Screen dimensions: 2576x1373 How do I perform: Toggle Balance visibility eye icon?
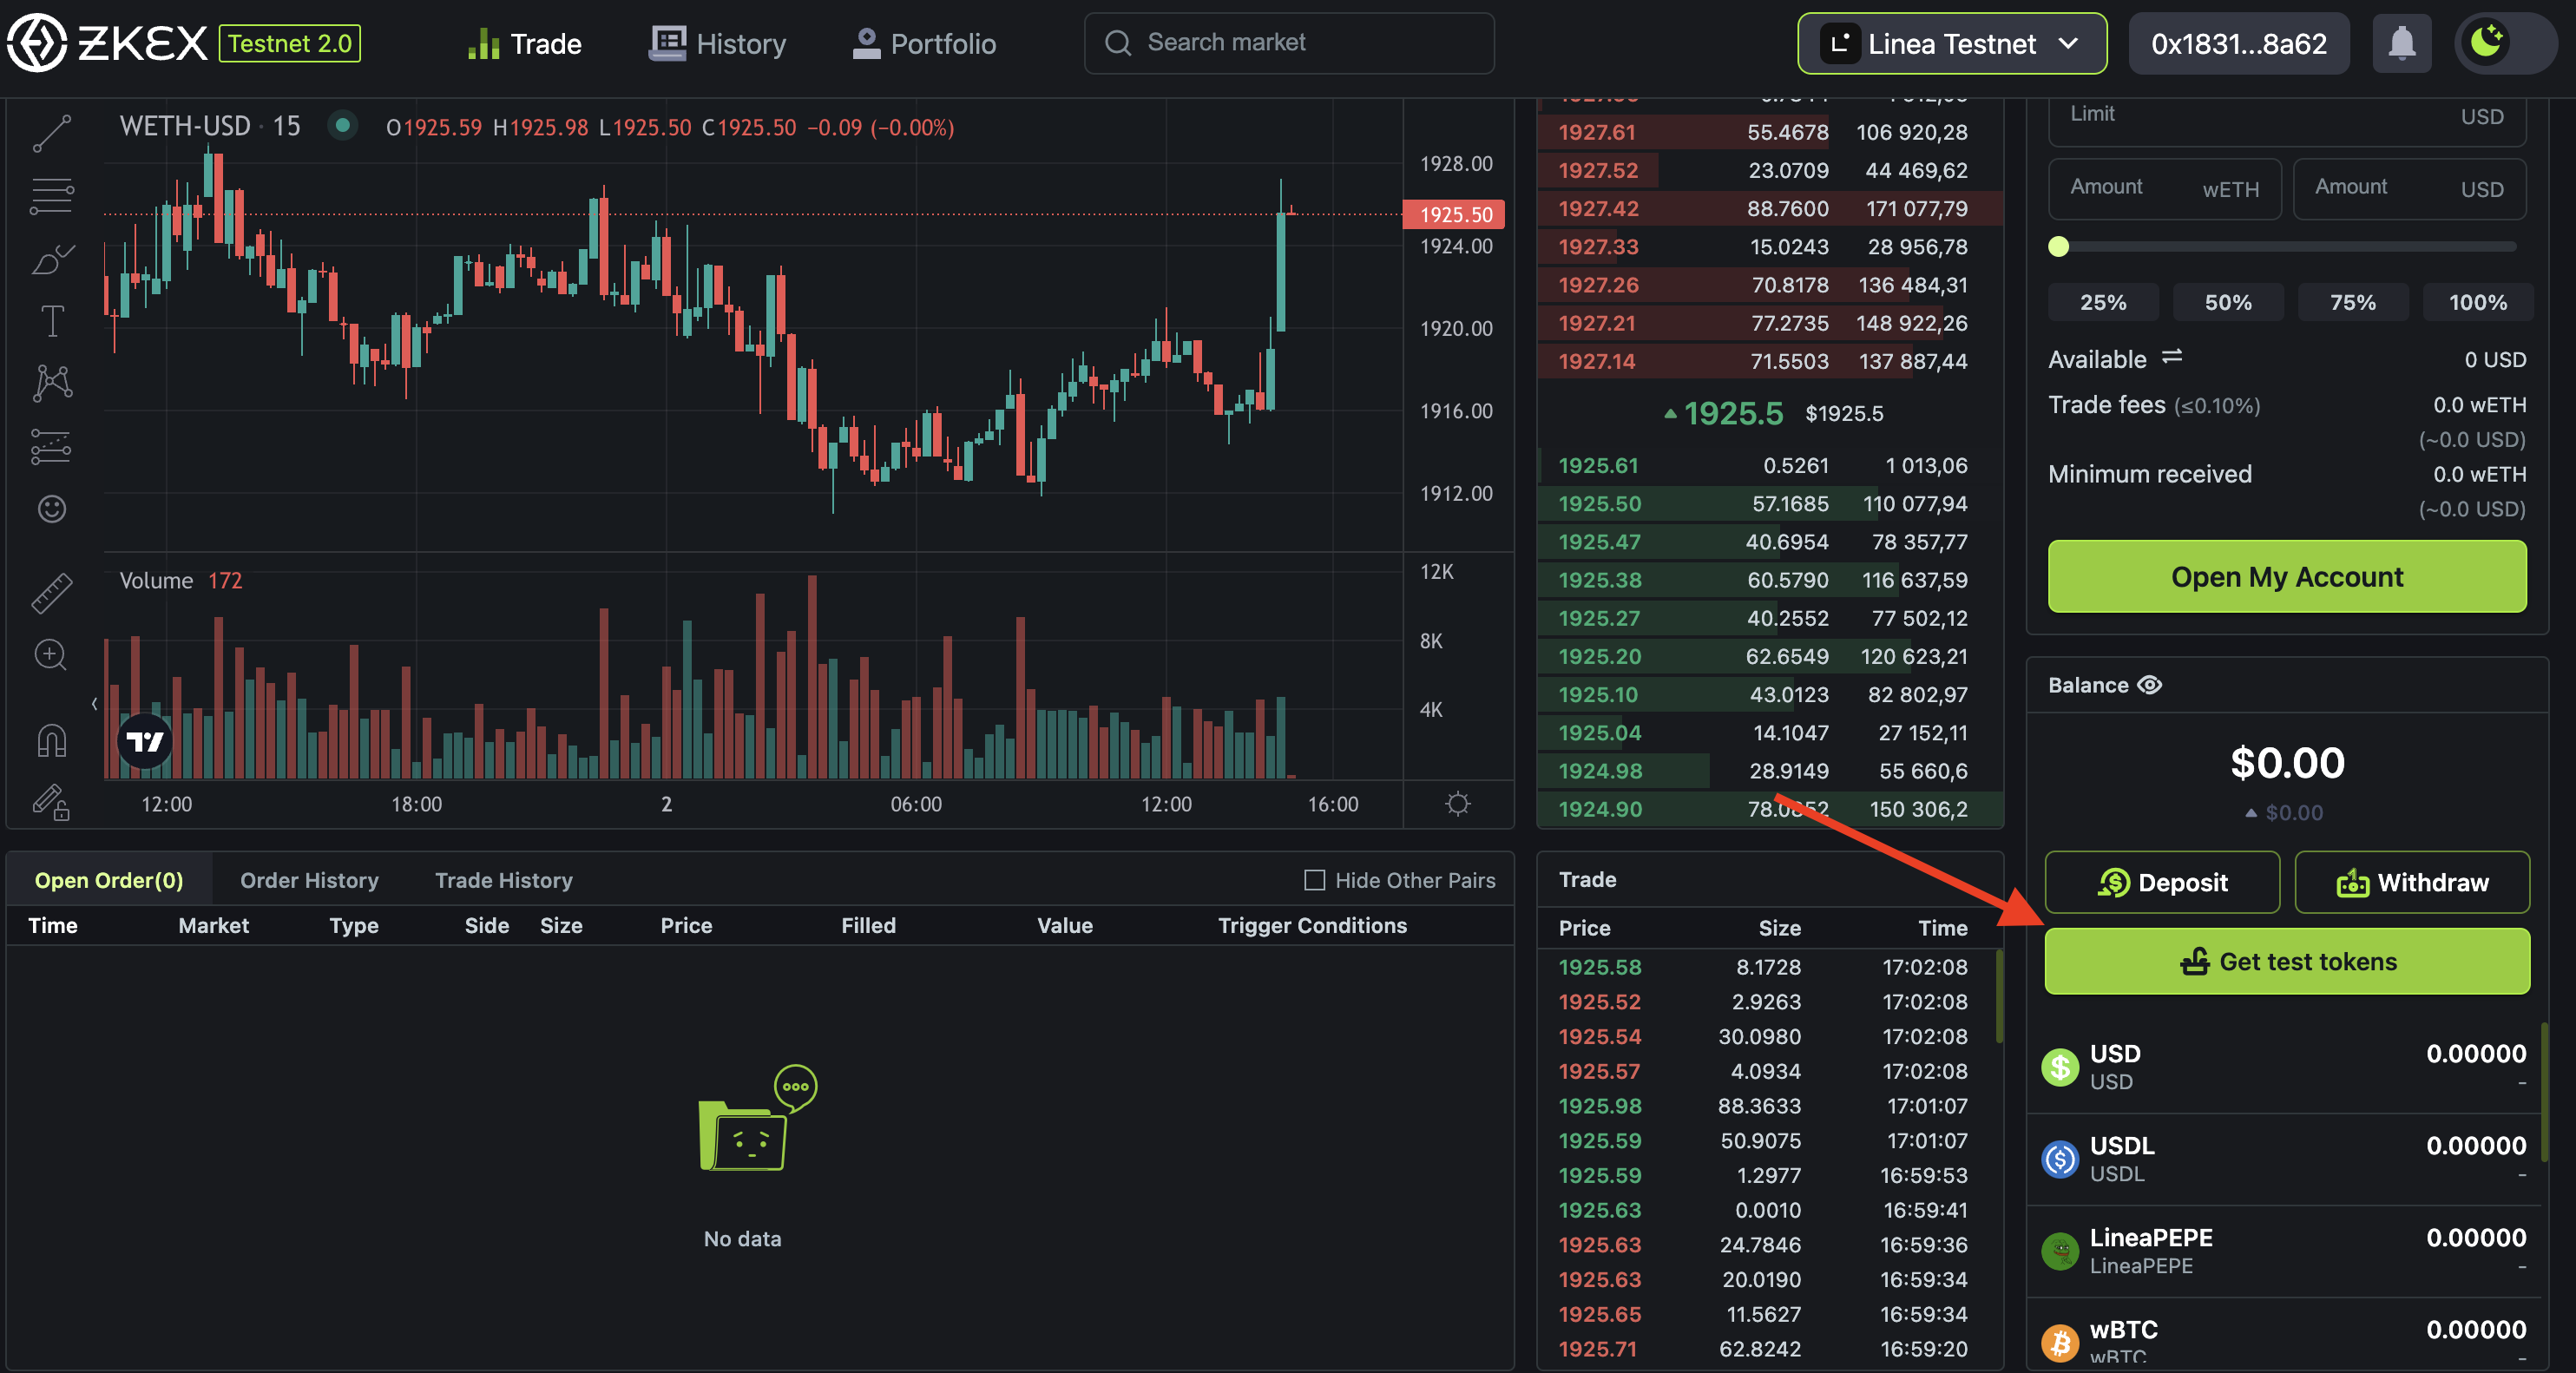(x=2149, y=685)
